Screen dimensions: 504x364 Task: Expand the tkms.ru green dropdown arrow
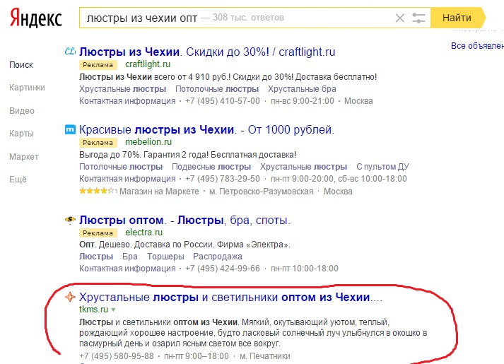tap(113, 310)
